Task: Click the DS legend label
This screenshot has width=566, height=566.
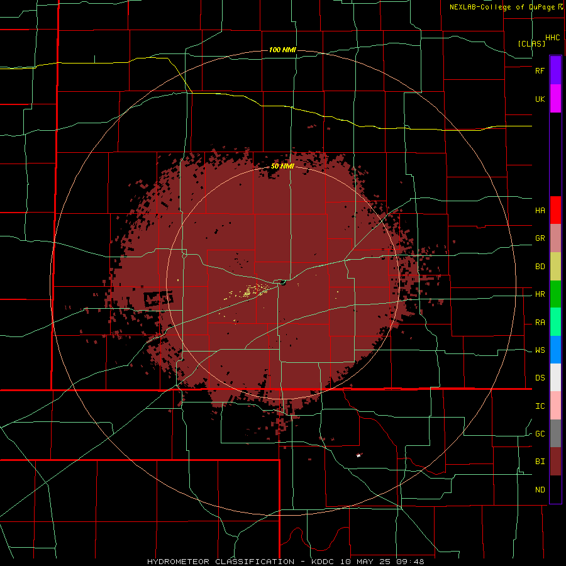Action: click(540, 378)
